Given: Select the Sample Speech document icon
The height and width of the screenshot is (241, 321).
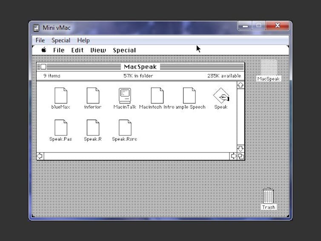Looking at the screenshot, I should (x=189, y=95).
